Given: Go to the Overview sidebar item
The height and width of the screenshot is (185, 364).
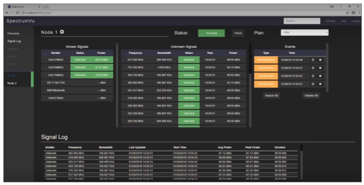Looking at the screenshot, I should point(13,33).
